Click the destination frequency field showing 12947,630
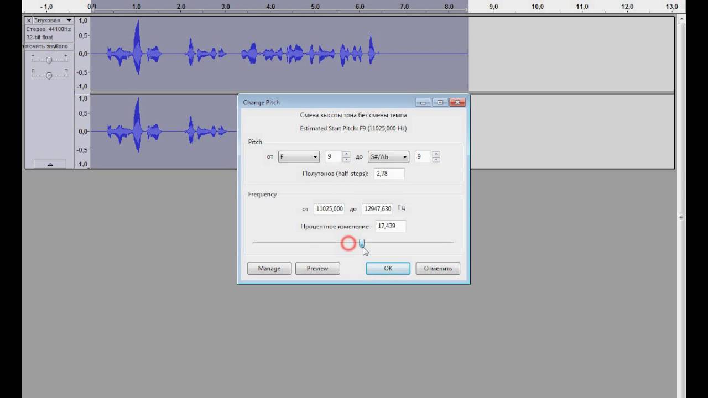This screenshot has height=398, width=708. click(378, 208)
